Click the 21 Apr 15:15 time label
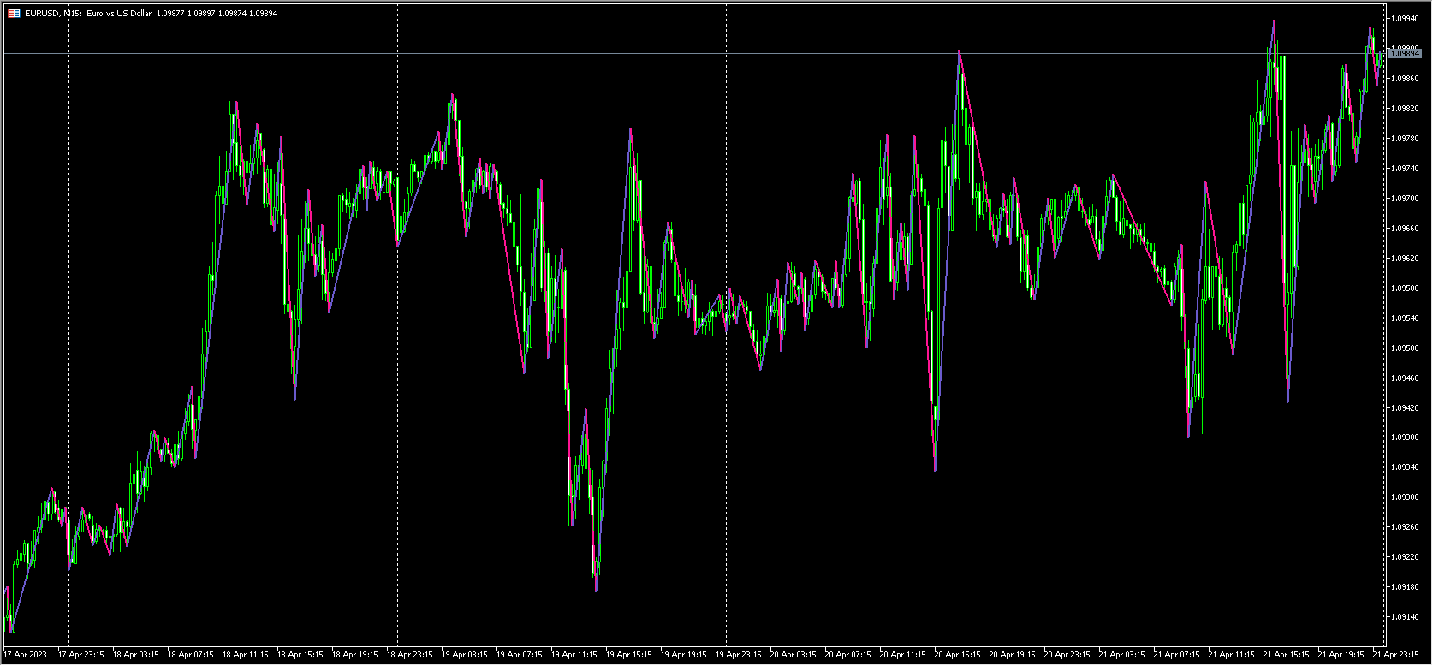This screenshot has height=666, width=1433. pos(1287,655)
